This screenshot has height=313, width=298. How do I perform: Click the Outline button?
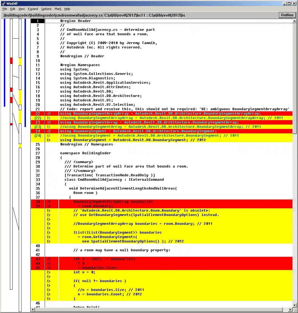coord(287,15)
